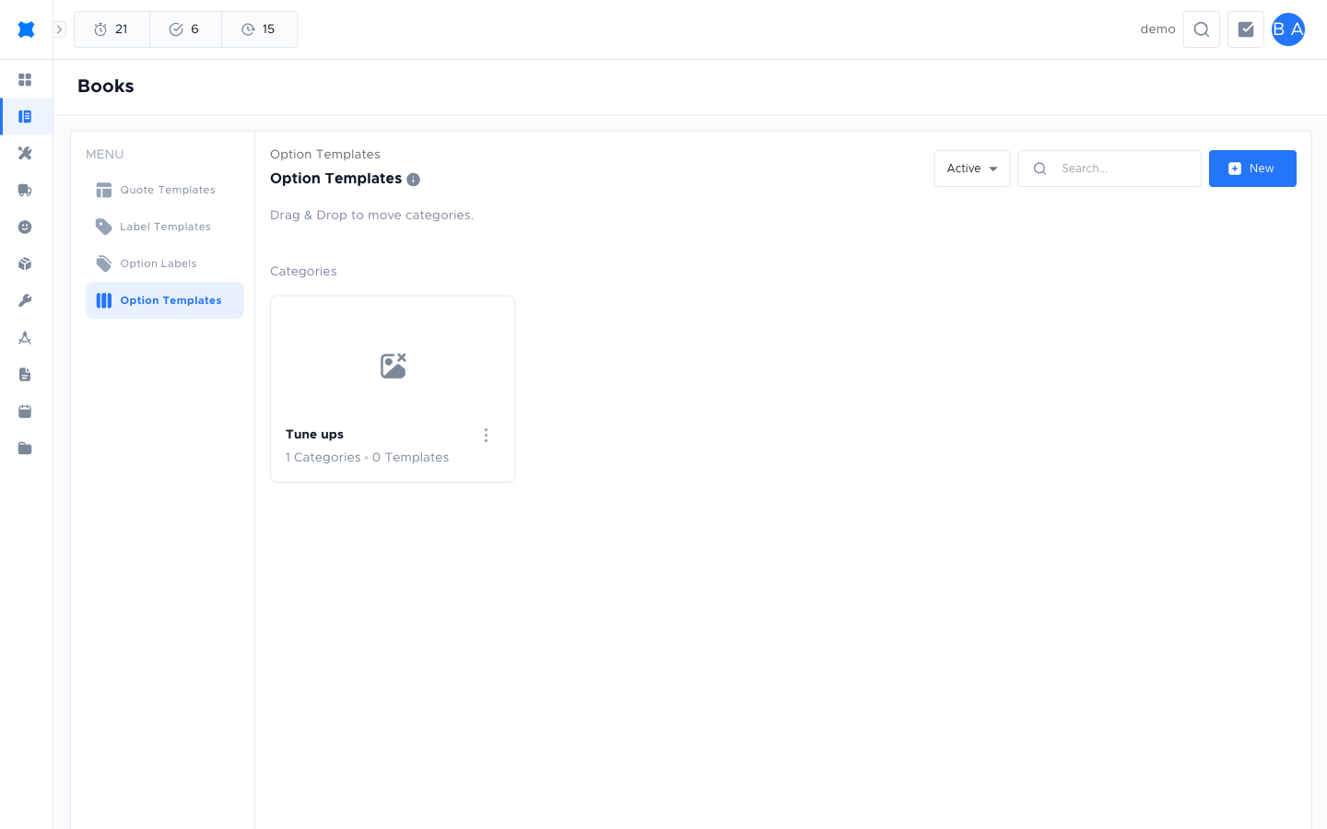The width and height of the screenshot is (1327, 829).
Task: Select Option Templates menu item
Action: 165,300
